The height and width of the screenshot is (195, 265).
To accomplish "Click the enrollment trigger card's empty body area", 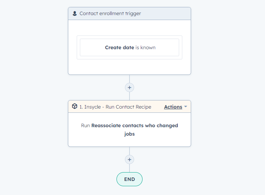I will click(x=130, y=67).
